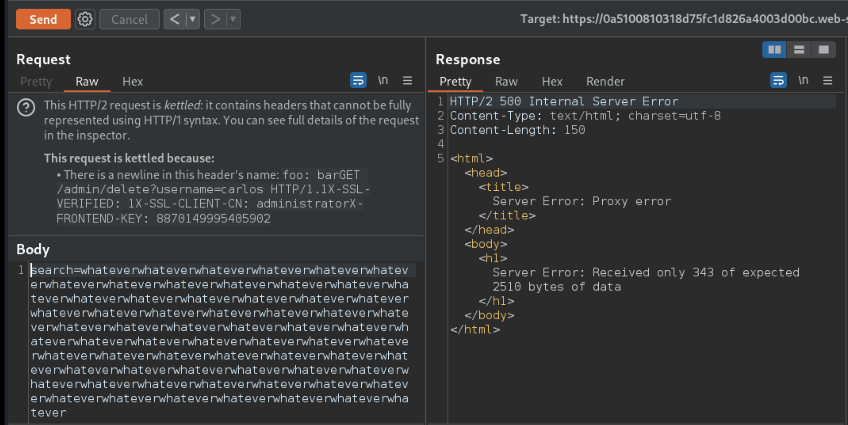The width and height of the screenshot is (848, 425).
Task: Click 'Server Error: Proxy error' title text
Action: [582, 201]
